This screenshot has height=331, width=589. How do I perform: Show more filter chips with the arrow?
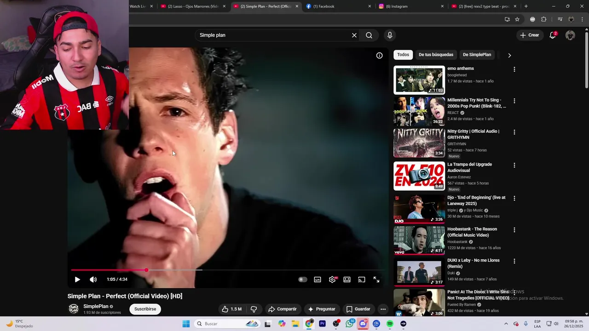tap(509, 55)
